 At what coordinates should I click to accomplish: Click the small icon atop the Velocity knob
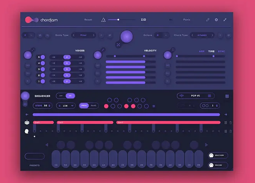103,50
